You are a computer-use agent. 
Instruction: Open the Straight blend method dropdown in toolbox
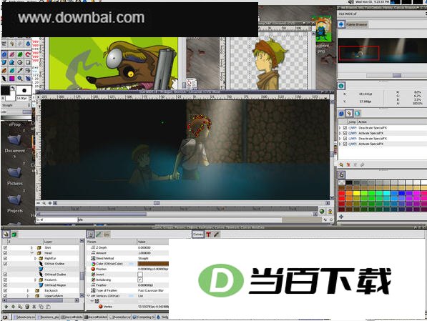[x=16, y=105]
